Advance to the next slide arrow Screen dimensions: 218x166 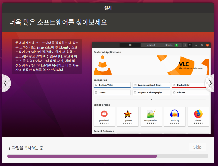pyautogui.click(x=210, y=83)
